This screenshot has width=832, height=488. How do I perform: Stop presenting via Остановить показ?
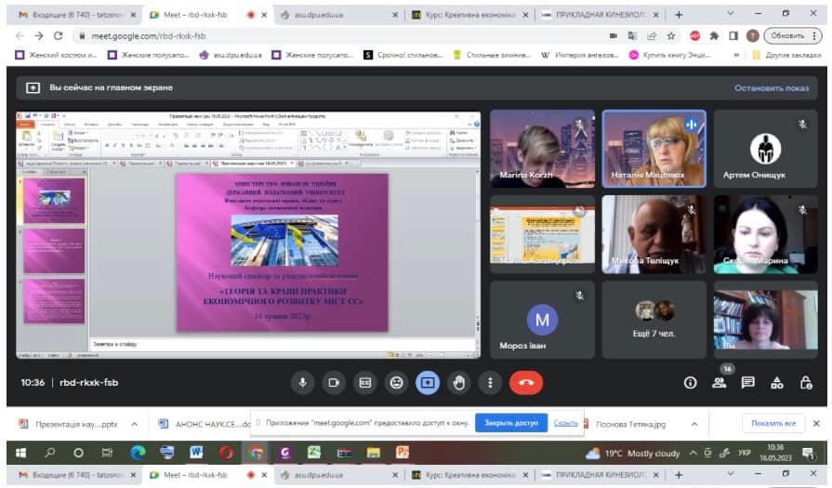(772, 88)
